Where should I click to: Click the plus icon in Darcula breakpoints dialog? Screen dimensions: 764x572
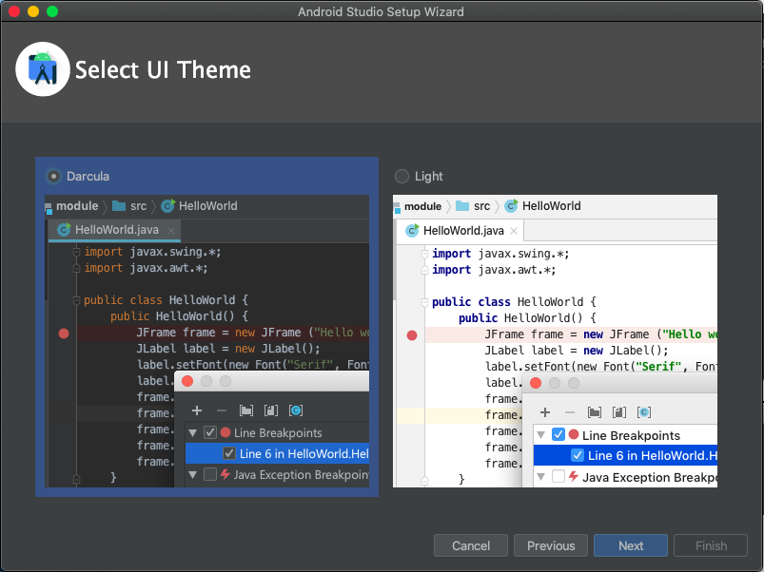click(x=197, y=410)
